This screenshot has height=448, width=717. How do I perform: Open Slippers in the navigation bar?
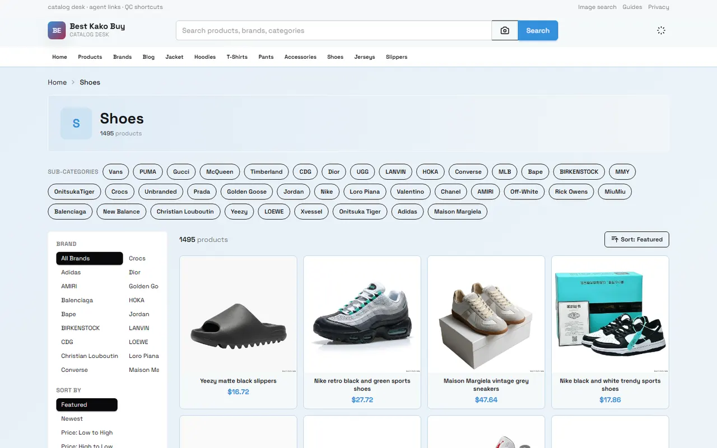tap(397, 57)
